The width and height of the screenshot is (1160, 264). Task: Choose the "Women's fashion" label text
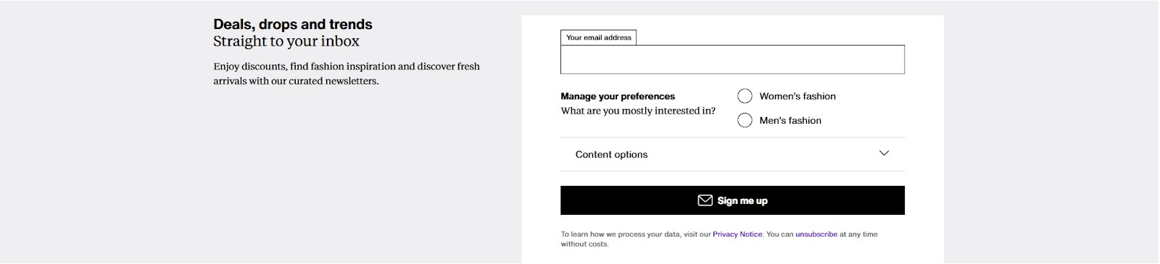[x=797, y=96]
